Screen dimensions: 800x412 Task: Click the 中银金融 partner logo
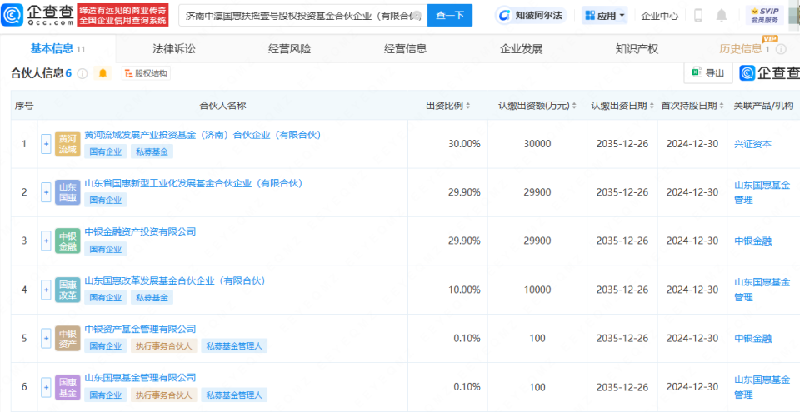pos(67,241)
